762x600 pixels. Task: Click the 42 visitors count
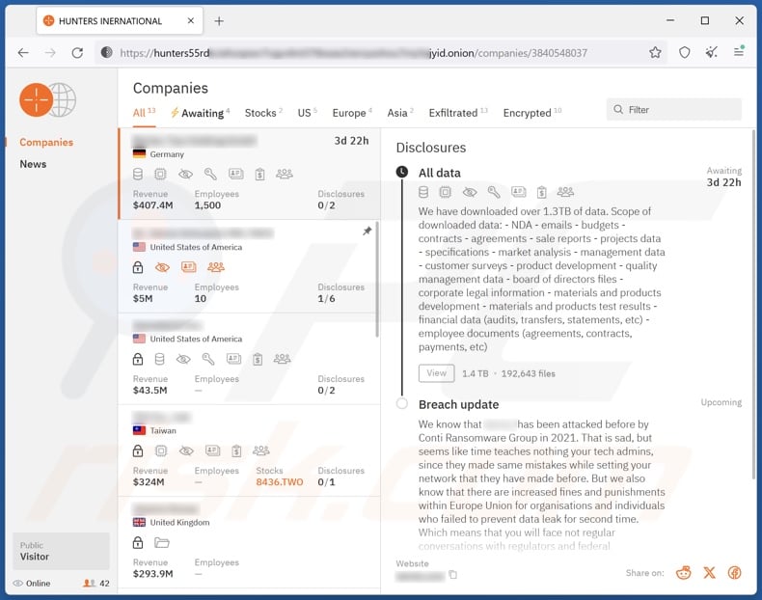[x=96, y=583]
